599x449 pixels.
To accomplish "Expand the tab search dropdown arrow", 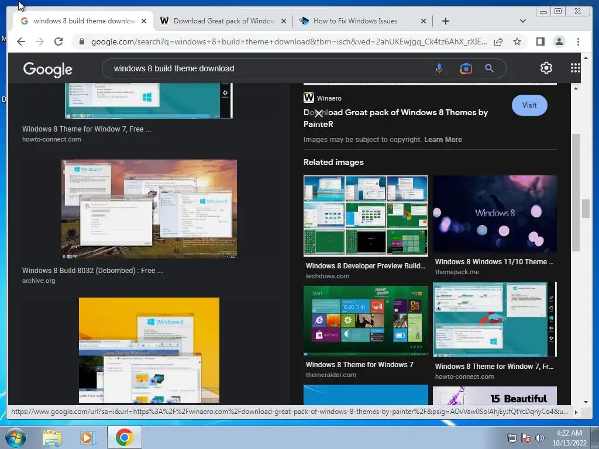I will [x=523, y=21].
